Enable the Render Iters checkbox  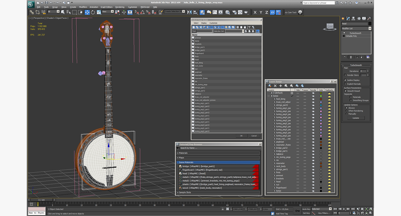(x=345, y=75)
